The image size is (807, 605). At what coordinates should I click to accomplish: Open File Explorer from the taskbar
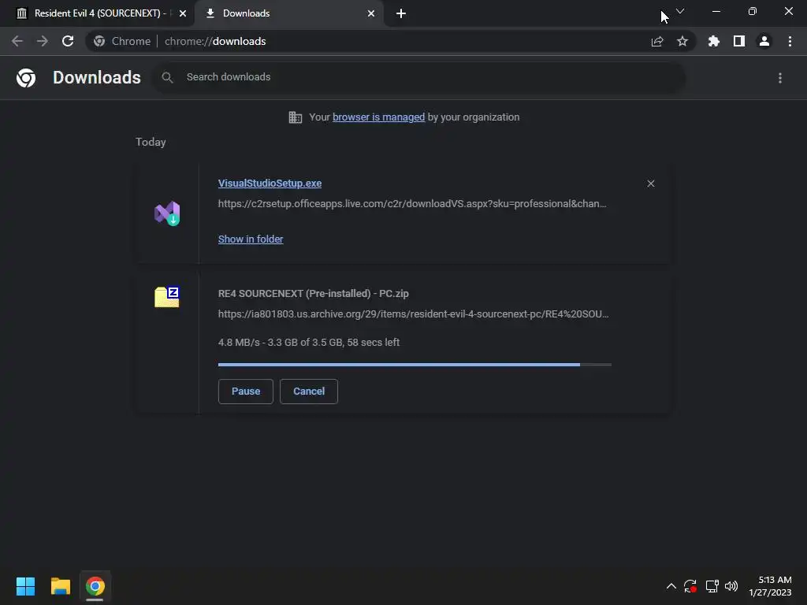pos(60,586)
